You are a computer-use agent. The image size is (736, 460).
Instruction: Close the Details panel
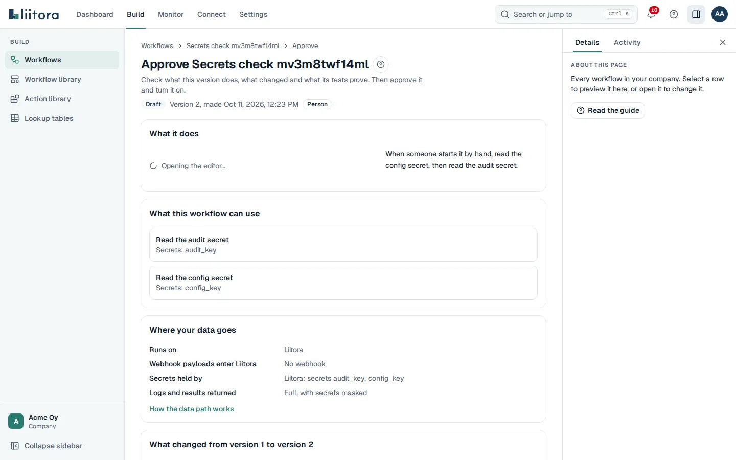click(723, 42)
